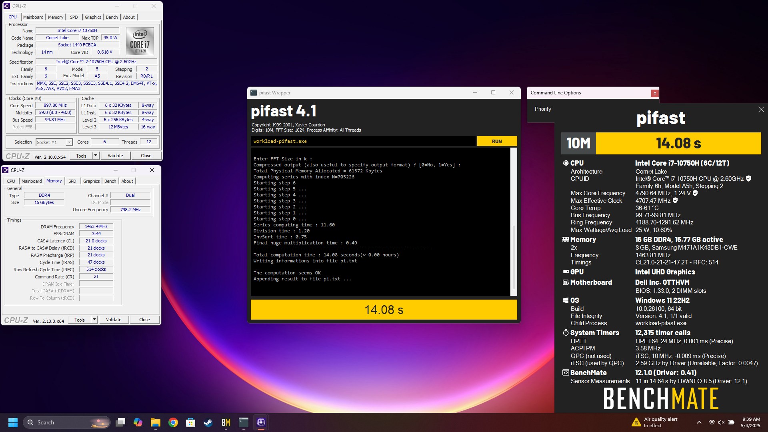The height and width of the screenshot is (432, 768).
Task: Click the GPU section icon in BenchMate panel
Action: point(566,272)
